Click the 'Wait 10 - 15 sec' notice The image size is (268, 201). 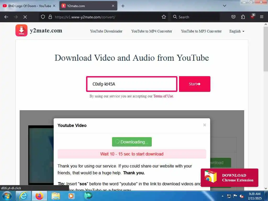pos(132,154)
